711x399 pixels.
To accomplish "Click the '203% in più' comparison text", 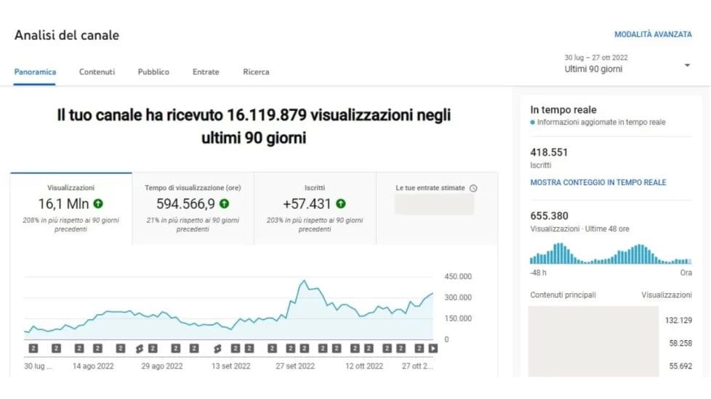I will coord(315,225).
